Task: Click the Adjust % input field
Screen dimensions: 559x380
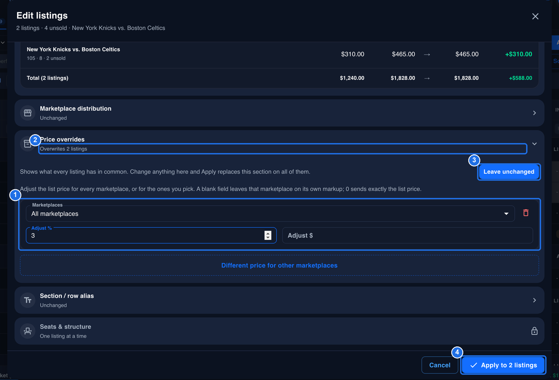Action: (151, 235)
